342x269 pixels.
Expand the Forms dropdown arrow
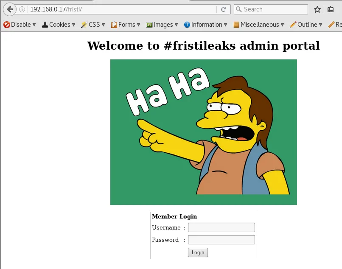pyautogui.click(x=138, y=25)
